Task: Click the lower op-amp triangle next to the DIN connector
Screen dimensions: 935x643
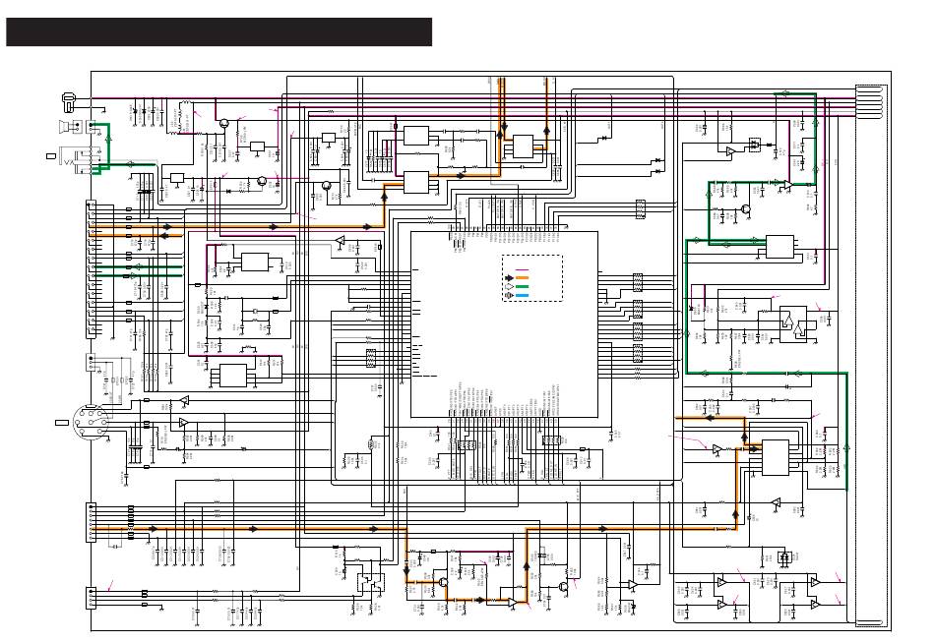Action: point(184,423)
